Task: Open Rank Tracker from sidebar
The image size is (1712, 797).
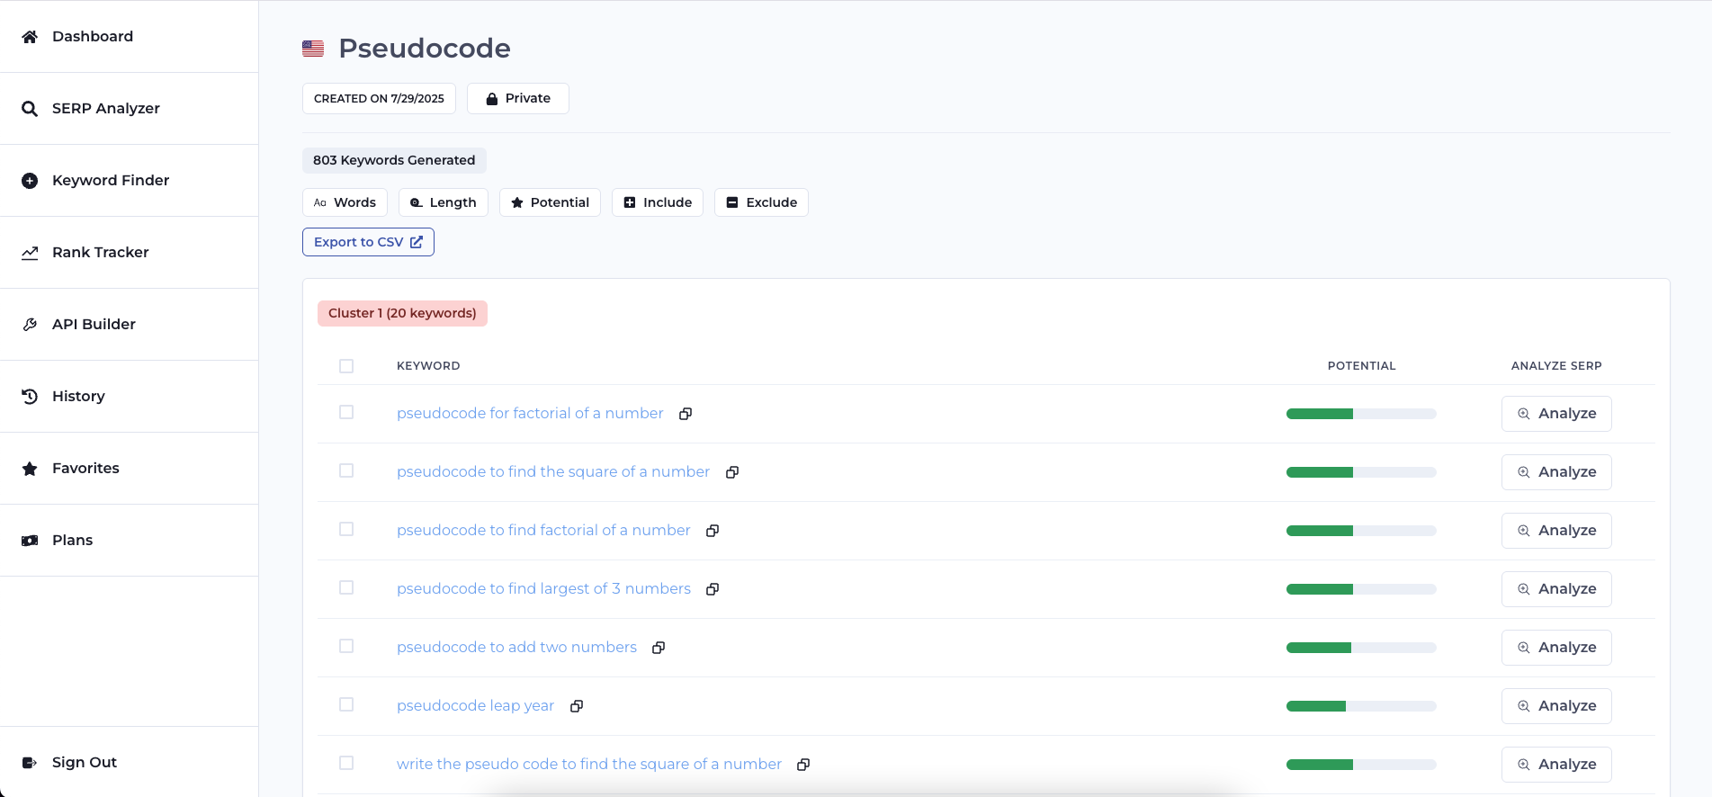Action: pos(129,253)
